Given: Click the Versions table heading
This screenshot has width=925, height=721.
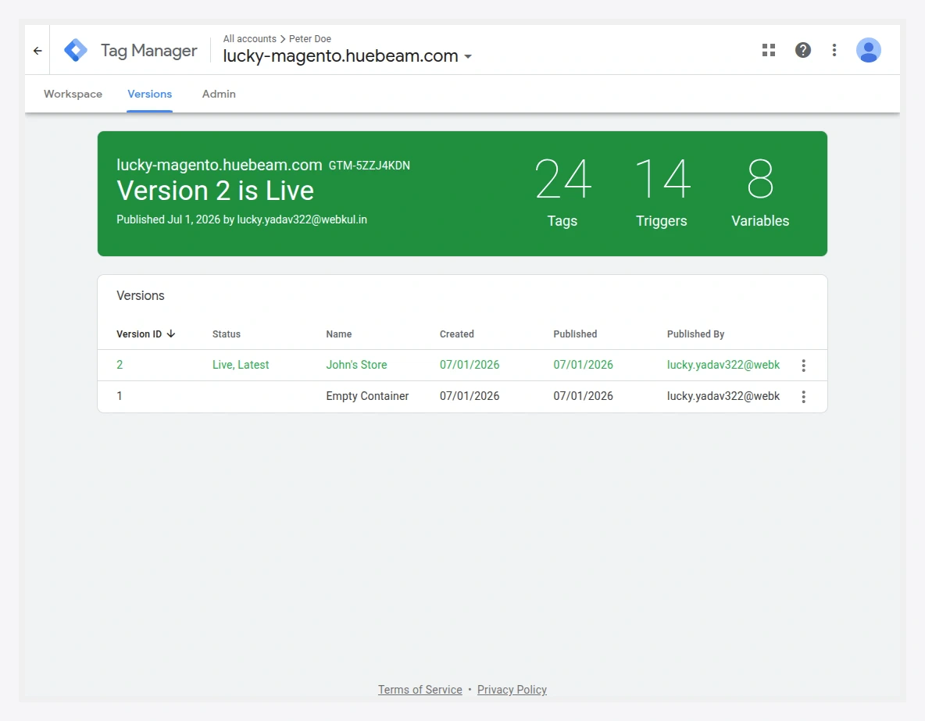Looking at the screenshot, I should (141, 295).
